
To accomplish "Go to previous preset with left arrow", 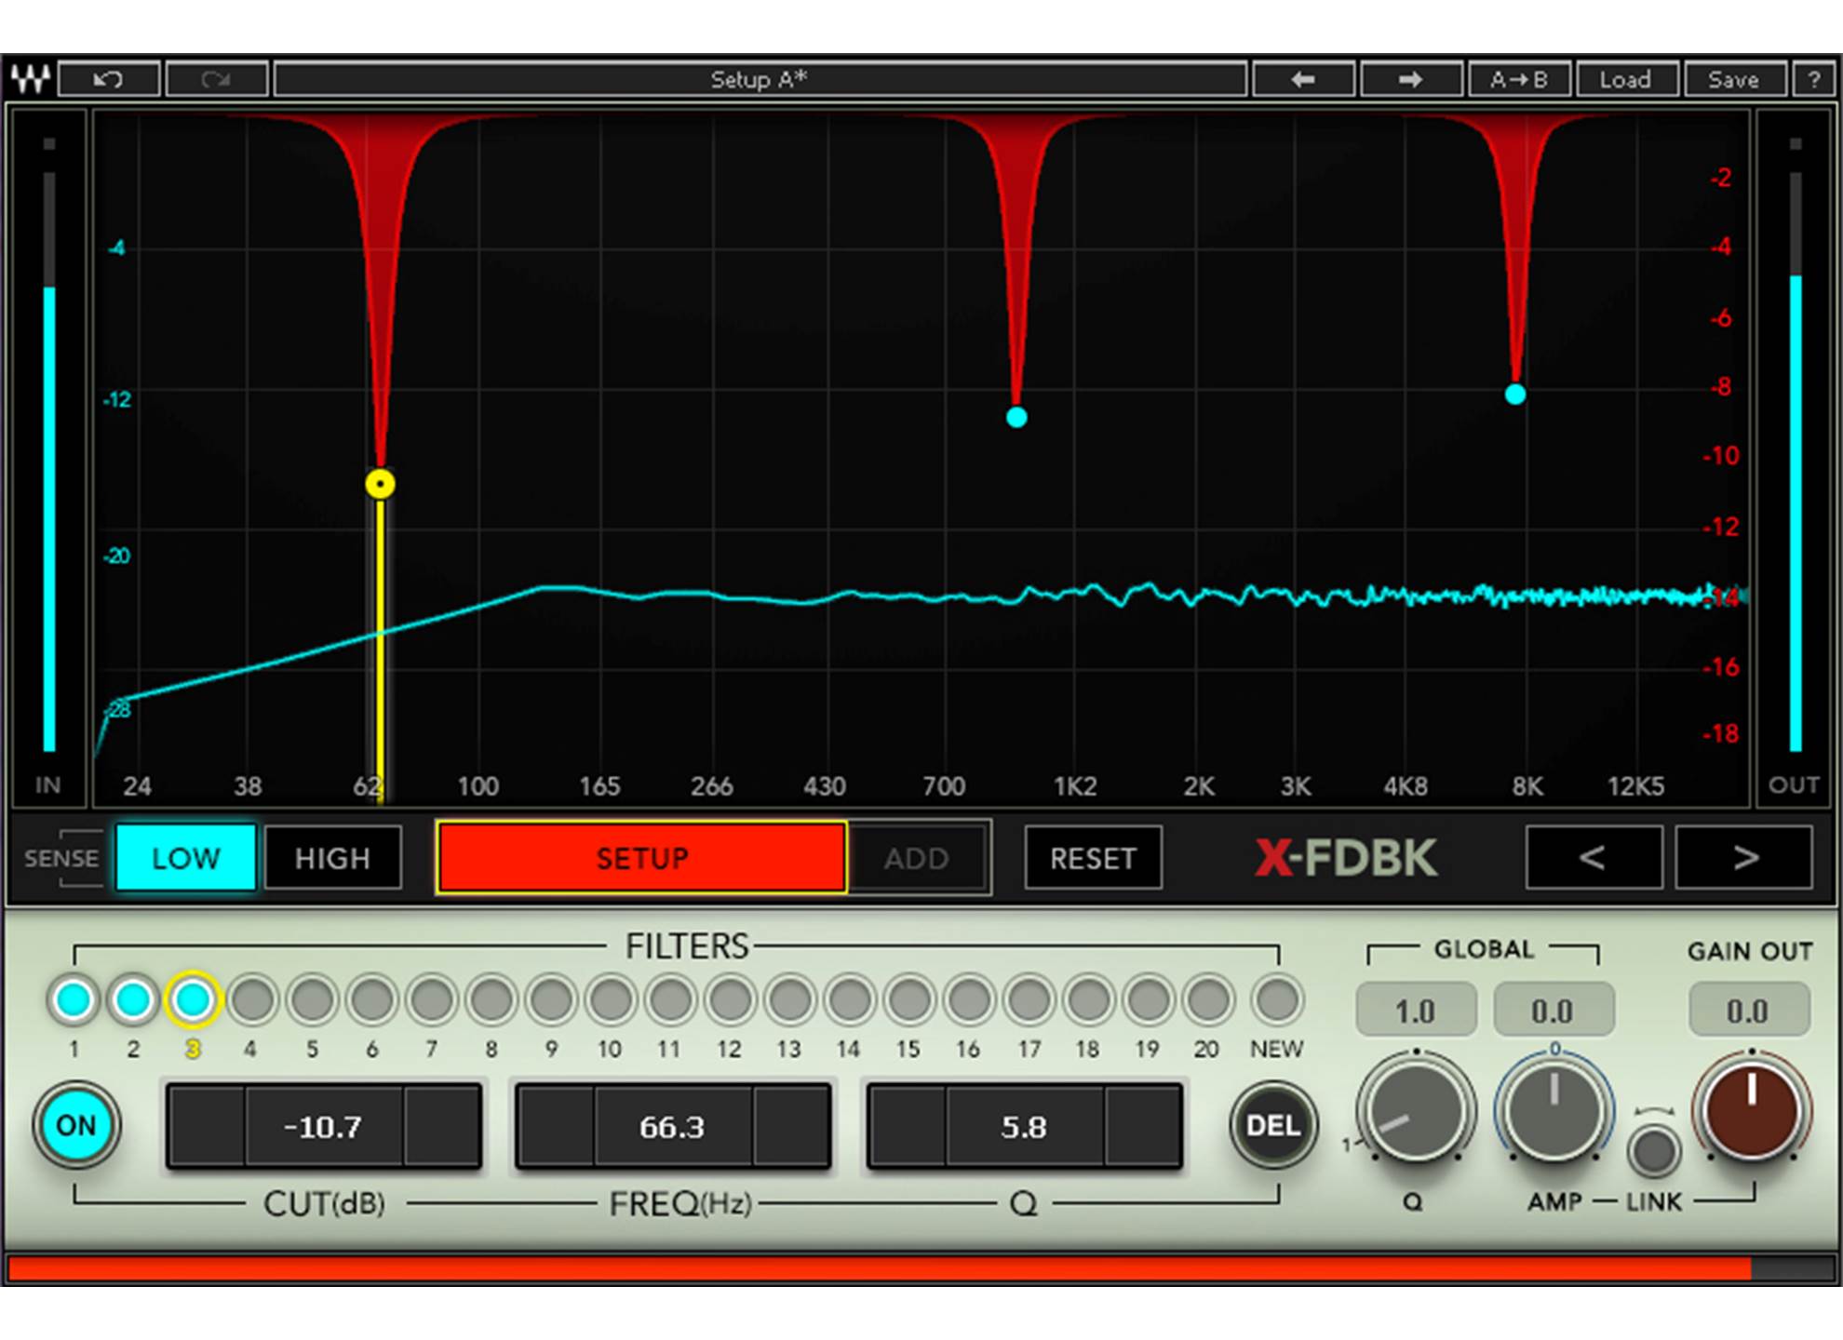I will [x=1303, y=79].
